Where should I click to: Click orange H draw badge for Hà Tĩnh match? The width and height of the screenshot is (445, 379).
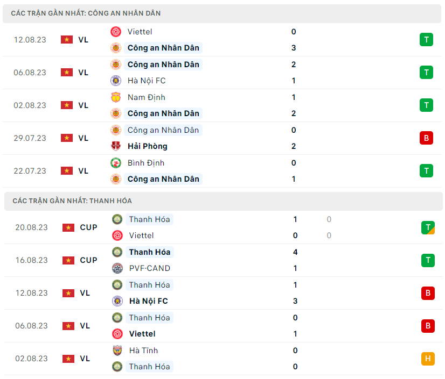[428, 359]
